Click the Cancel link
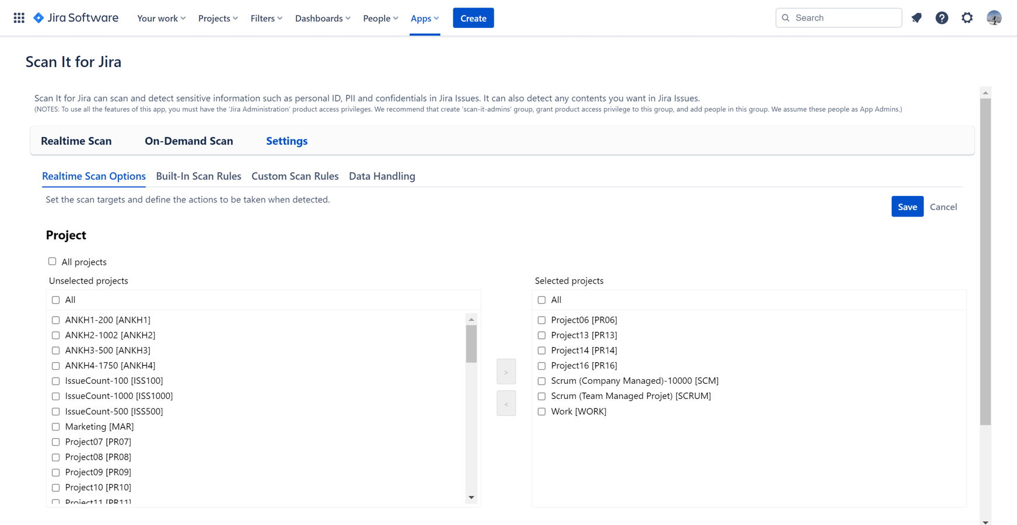 [943, 206]
